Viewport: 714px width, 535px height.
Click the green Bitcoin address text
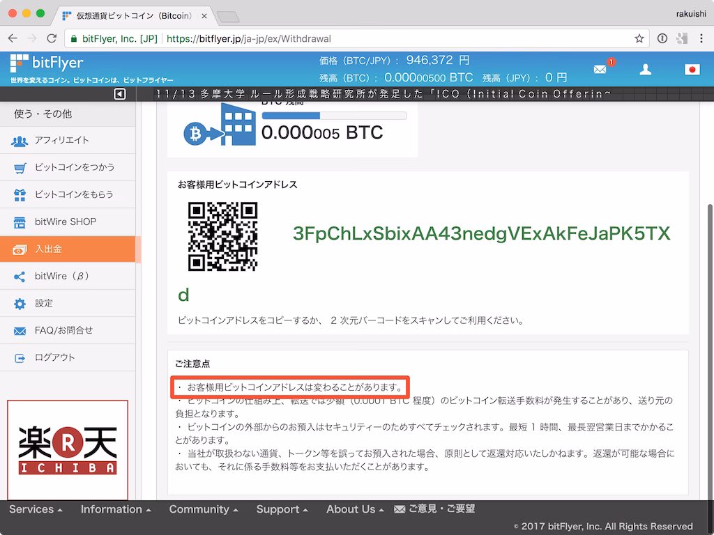coord(481,233)
